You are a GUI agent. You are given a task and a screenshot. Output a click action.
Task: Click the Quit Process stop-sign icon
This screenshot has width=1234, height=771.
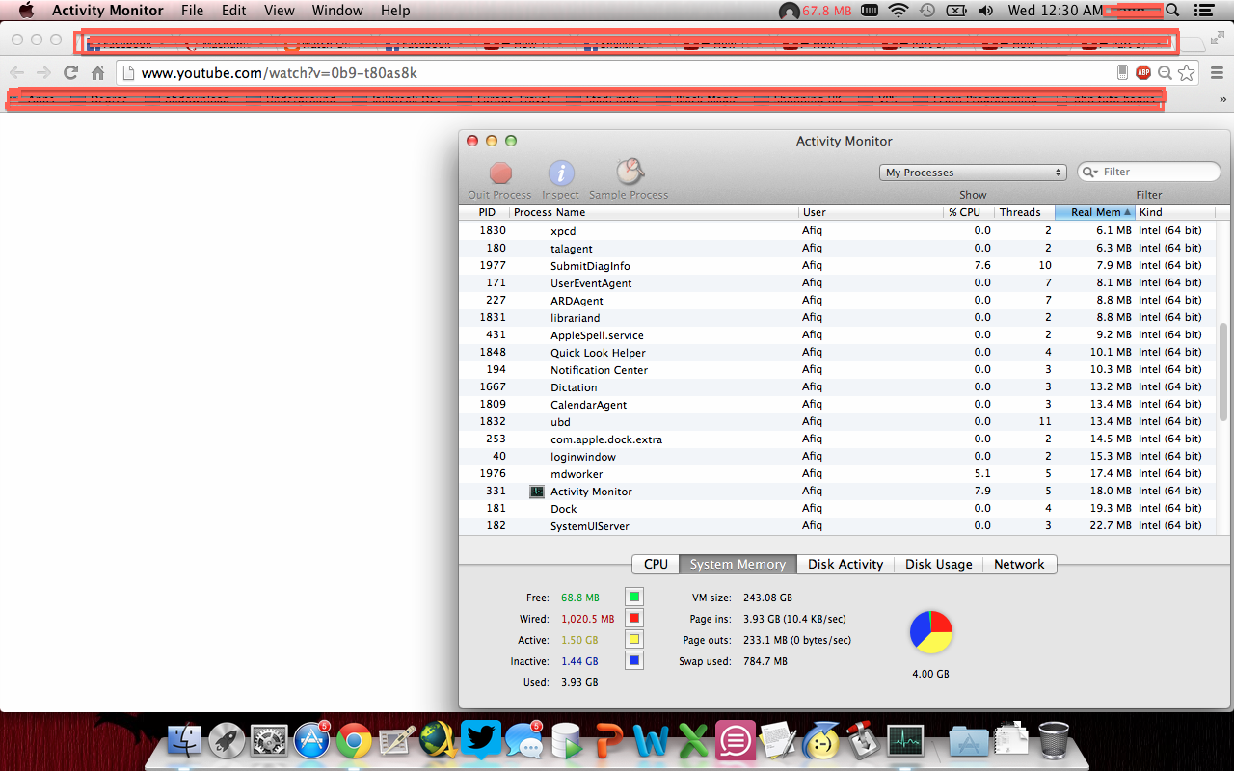500,173
